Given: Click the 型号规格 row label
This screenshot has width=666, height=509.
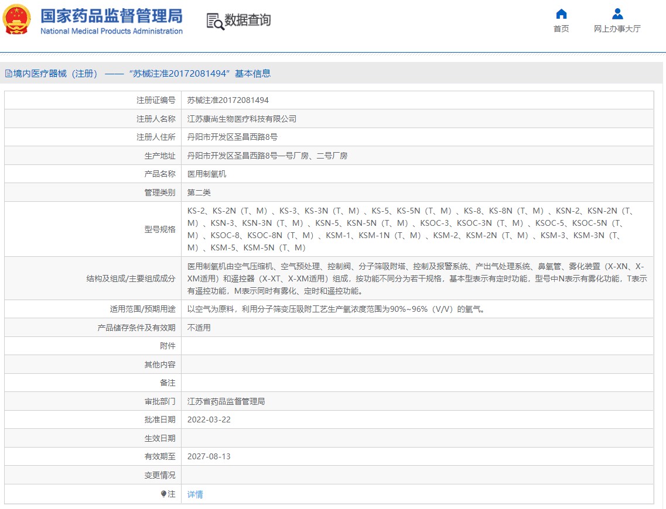Looking at the screenshot, I should click(160, 229).
